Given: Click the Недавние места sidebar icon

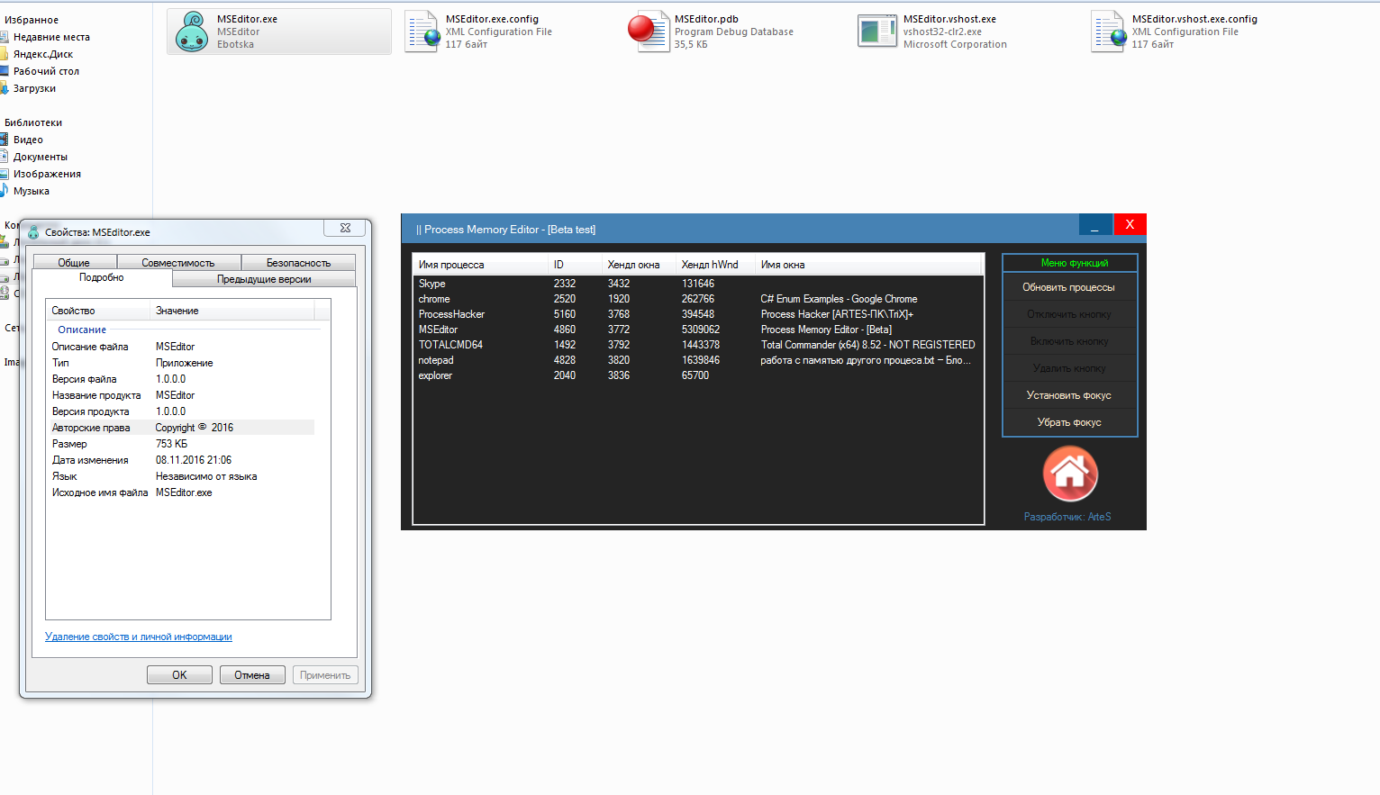Looking at the screenshot, I should [4, 37].
